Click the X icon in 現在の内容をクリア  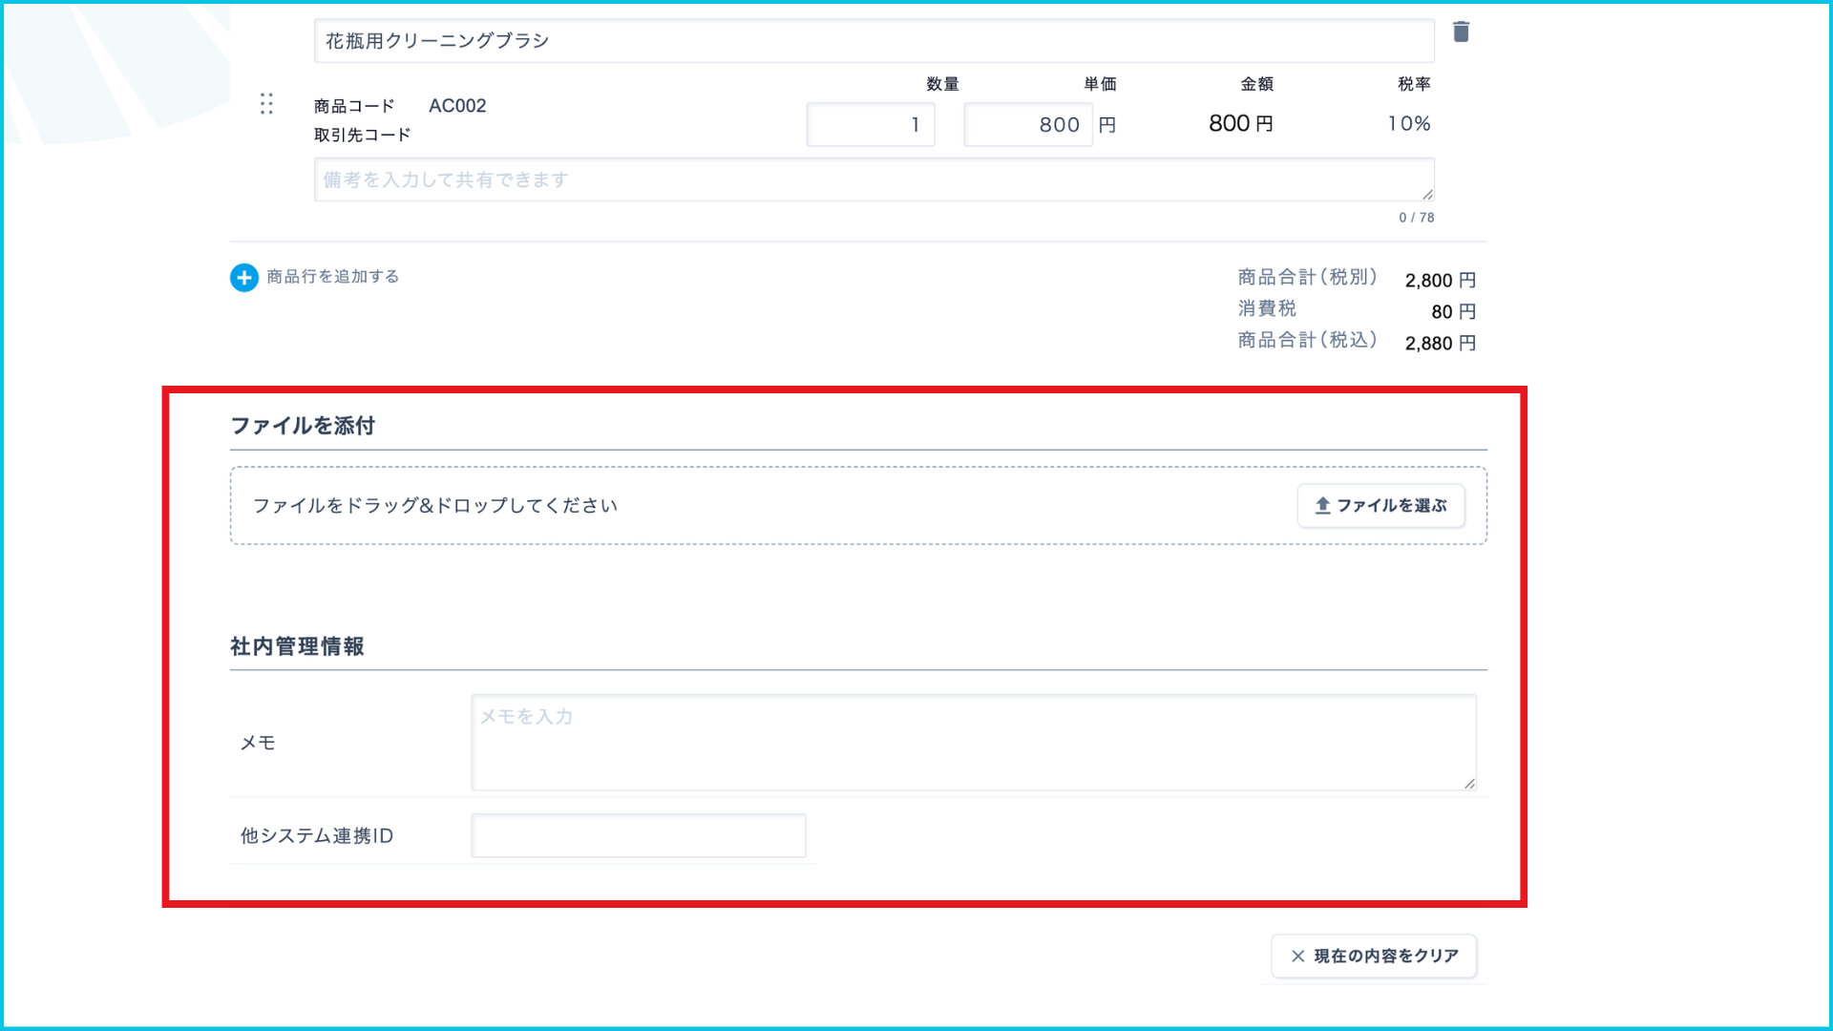[x=1297, y=956]
